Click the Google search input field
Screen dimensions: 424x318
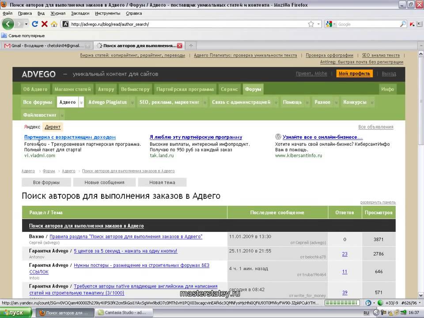pos(368,24)
